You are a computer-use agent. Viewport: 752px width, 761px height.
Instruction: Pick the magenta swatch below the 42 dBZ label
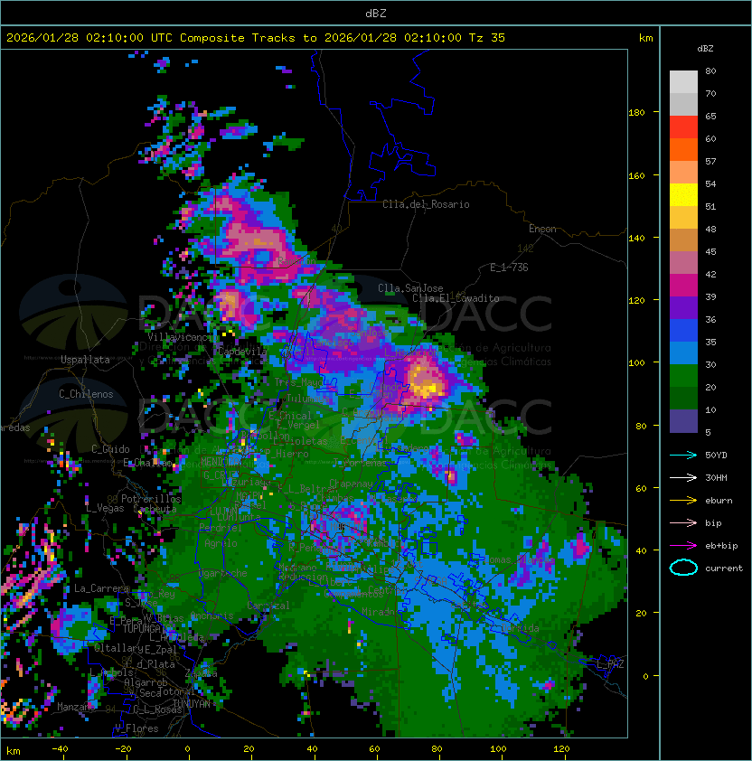(683, 285)
